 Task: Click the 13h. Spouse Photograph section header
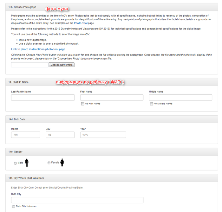coord(22,7)
